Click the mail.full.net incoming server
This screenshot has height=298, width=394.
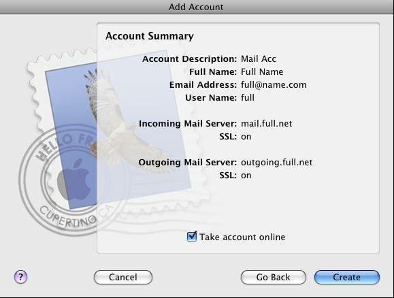tap(267, 123)
